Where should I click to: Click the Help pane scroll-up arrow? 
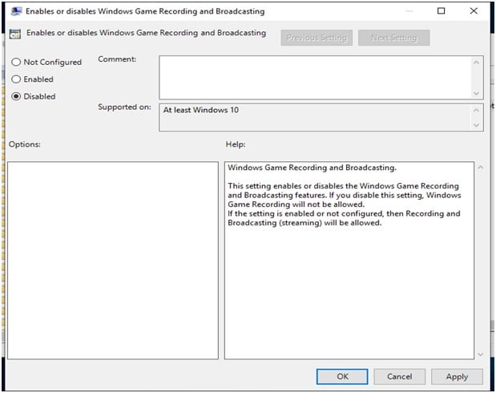480,167
